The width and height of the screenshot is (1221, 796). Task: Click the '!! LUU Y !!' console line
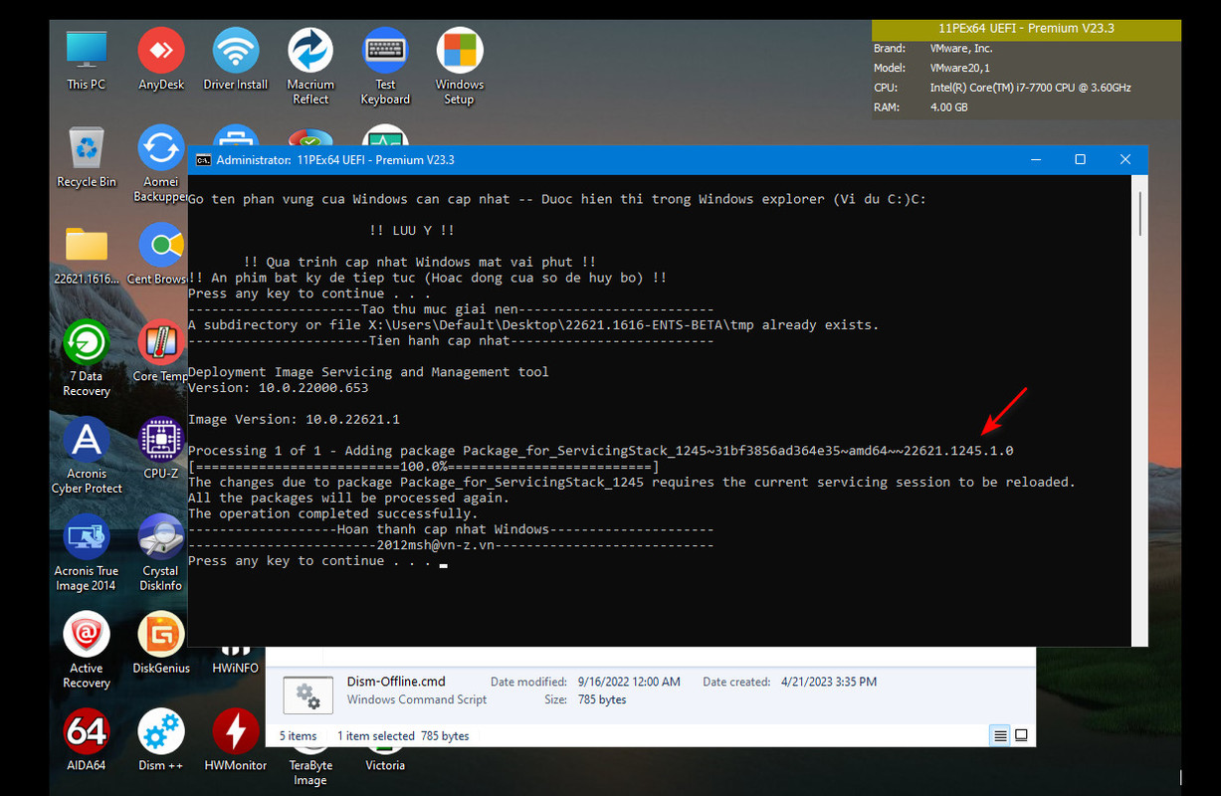click(x=411, y=230)
